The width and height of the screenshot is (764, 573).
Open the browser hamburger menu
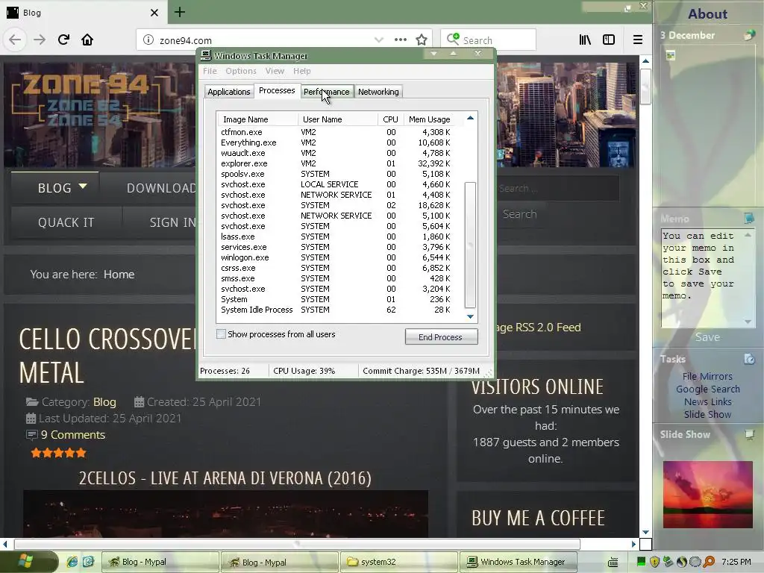pyautogui.click(x=637, y=40)
